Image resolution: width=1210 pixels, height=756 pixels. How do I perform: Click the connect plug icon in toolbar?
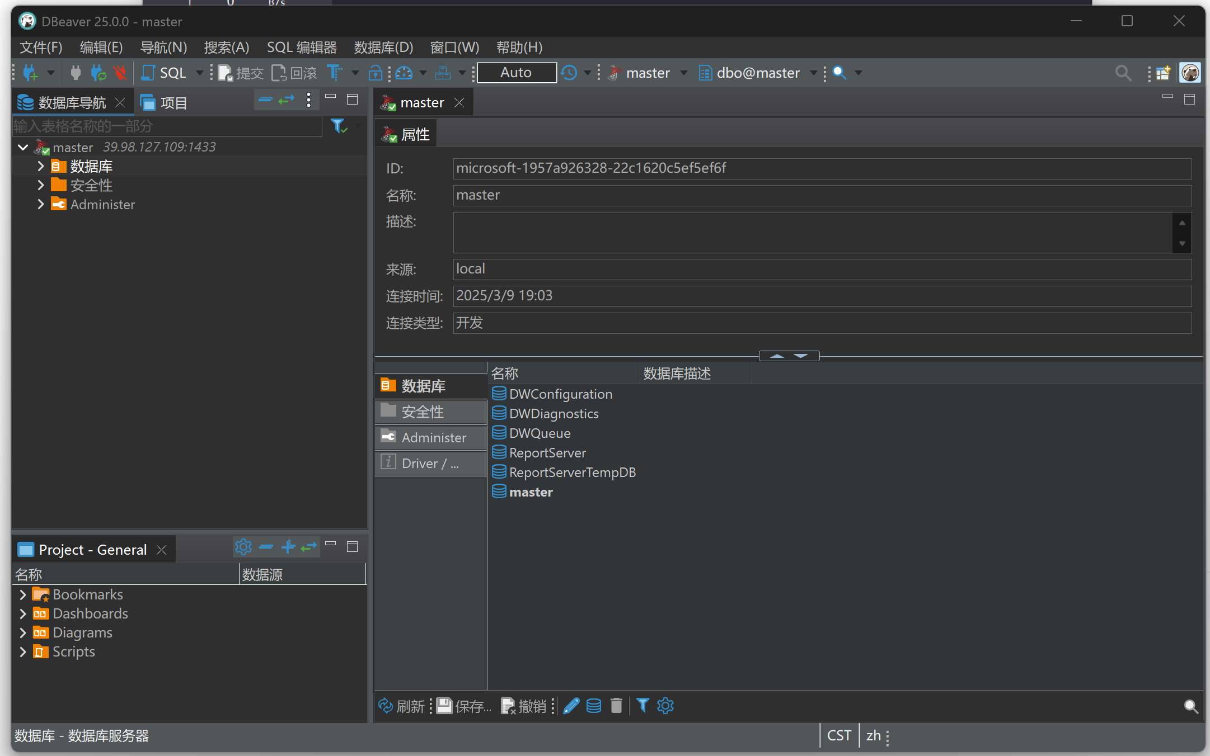tap(76, 73)
